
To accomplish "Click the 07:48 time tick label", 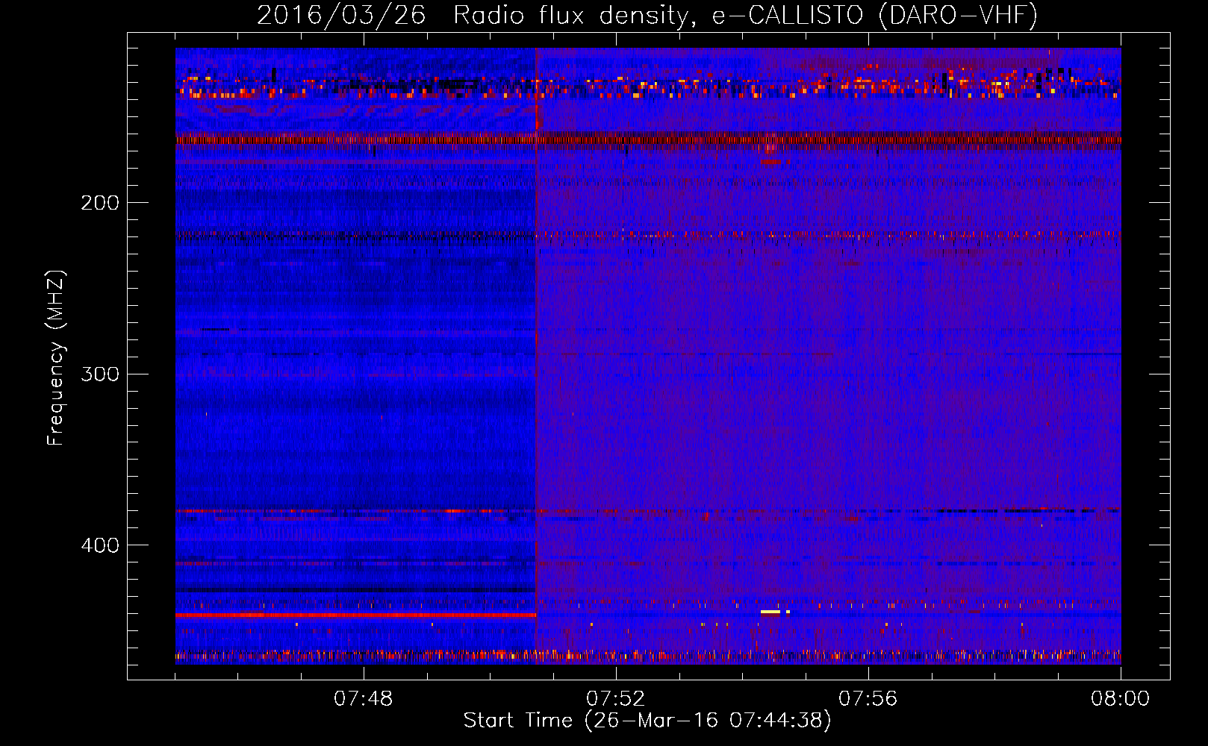I will pyautogui.click(x=364, y=699).
